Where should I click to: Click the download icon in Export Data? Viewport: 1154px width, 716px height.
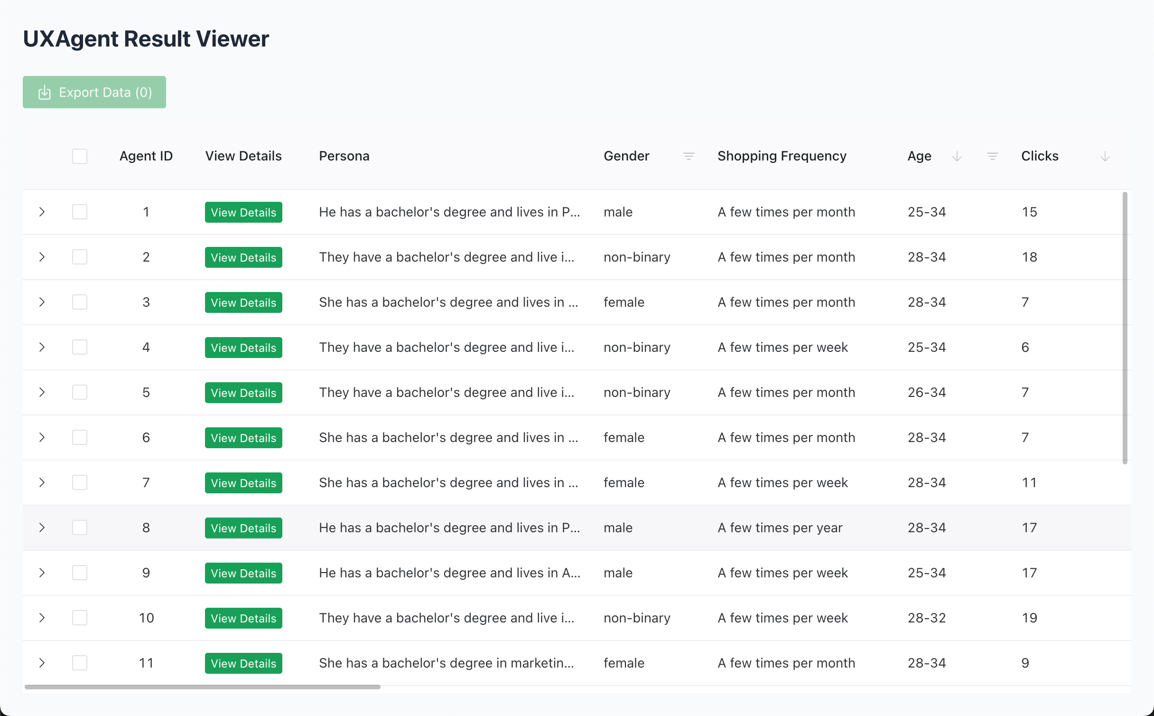tap(45, 92)
